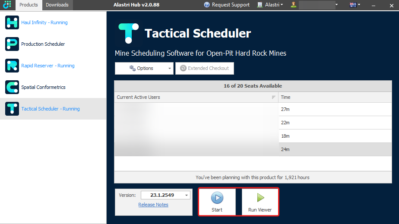Screen dimensions: 399x224
Task: Click the 1,921 hours planning message
Action: (x=253, y=177)
